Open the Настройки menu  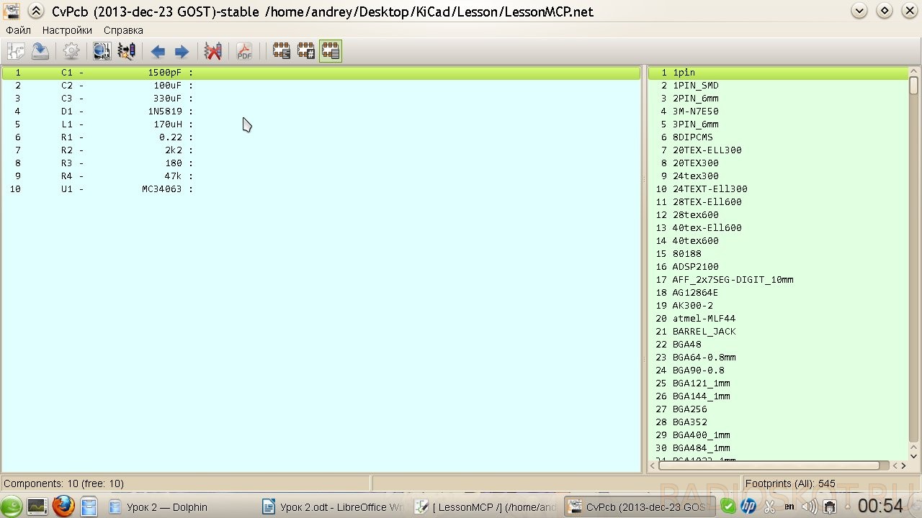[x=67, y=30]
